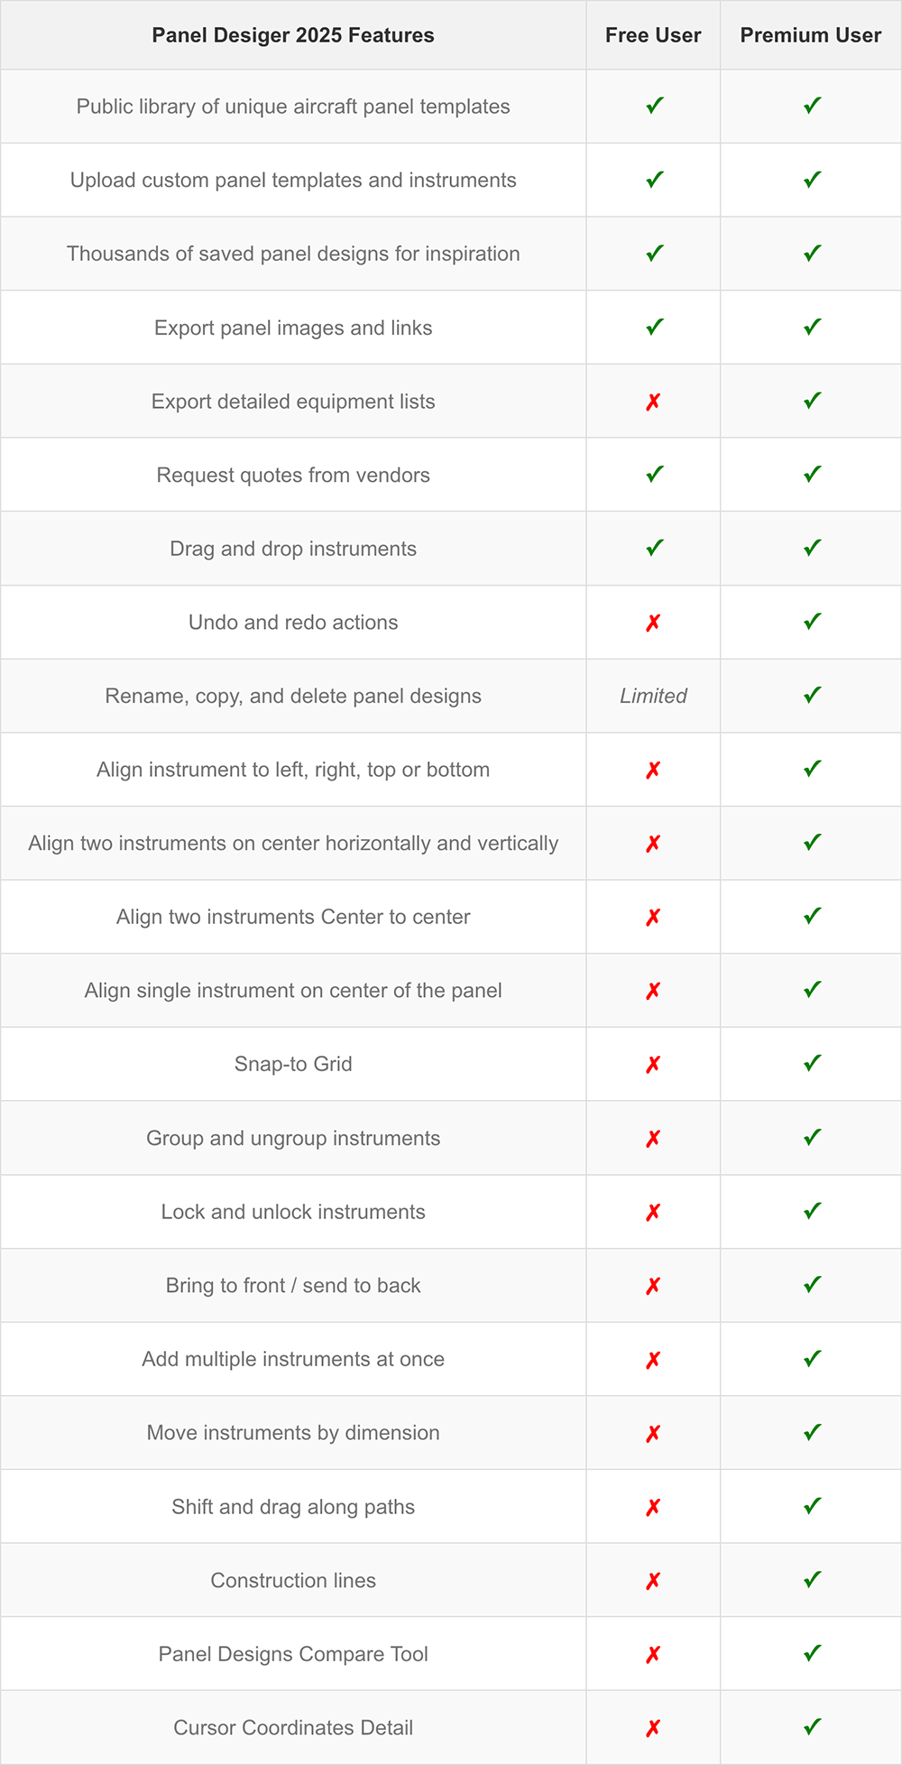This screenshot has height=1765, width=902.
Task: Click the Limited label in Rename, copy, delete row
Action: (x=653, y=696)
